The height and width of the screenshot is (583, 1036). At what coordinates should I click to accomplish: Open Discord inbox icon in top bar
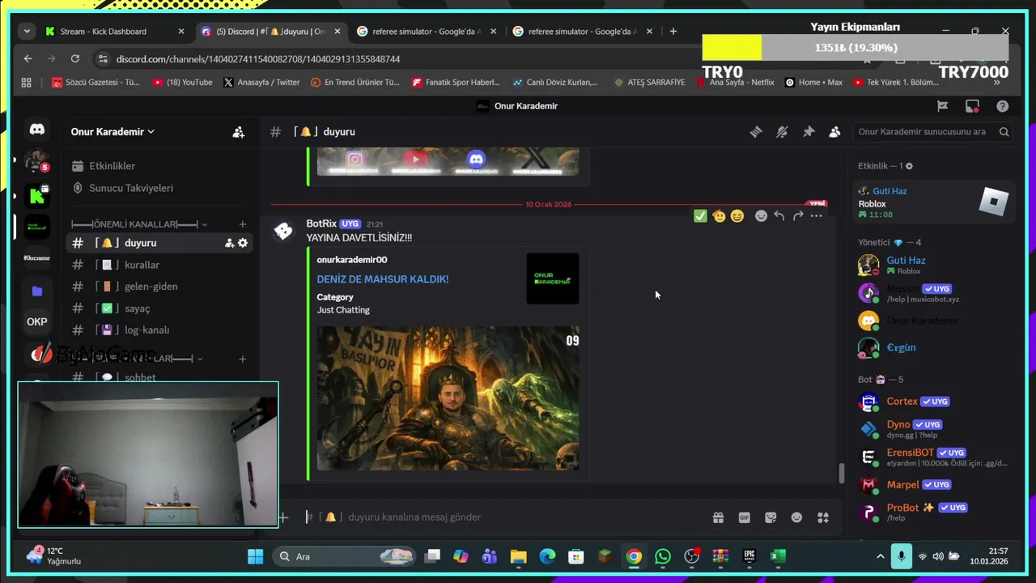click(972, 106)
